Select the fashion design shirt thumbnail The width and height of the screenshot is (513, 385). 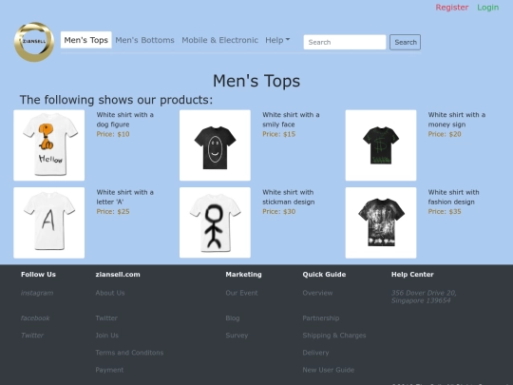click(x=381, y=222)
